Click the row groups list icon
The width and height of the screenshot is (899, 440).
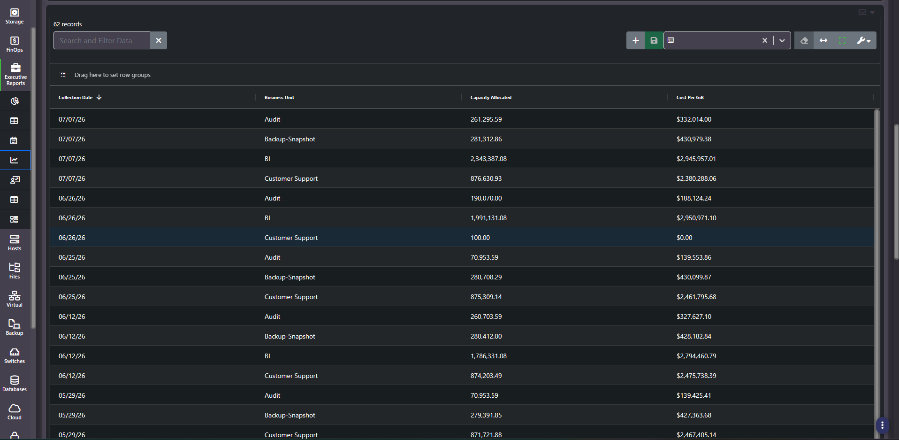pyautogui.click(x=63, y=75)
